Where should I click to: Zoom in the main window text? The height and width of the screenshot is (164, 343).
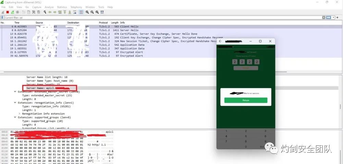(x=87, y=12)
